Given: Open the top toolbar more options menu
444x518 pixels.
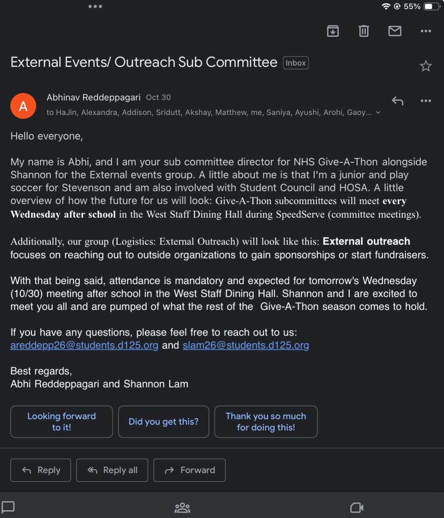Looking at the screenshot, I should [x=426, y=31].
